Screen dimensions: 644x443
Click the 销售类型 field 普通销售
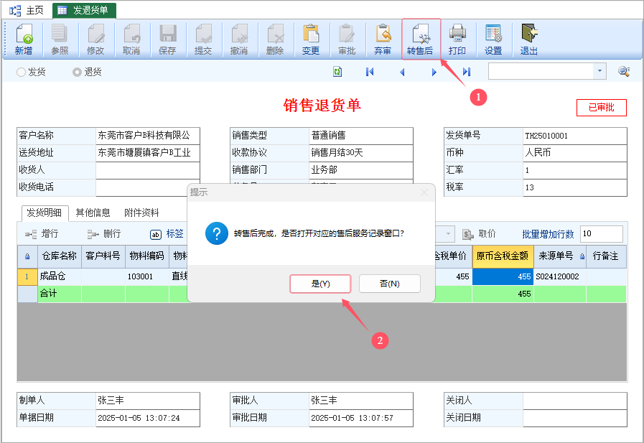361,136
